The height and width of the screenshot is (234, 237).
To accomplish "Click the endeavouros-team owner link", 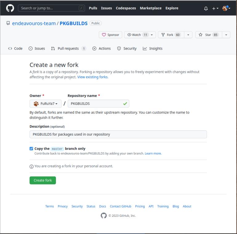I will pos(34,23).
